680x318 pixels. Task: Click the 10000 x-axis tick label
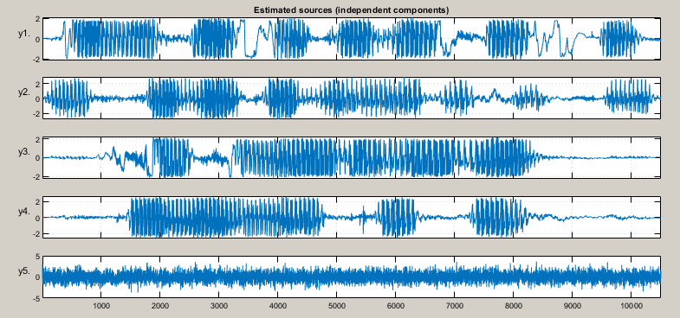pyautogui.click(x=631, y=306)
